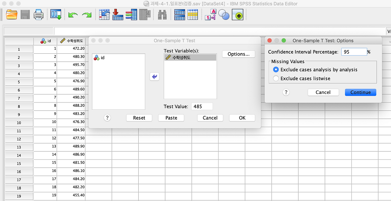Click cell value 477.50
Image resolution: width=391 pixels, height=201 pixels.
tap(71, 138)
